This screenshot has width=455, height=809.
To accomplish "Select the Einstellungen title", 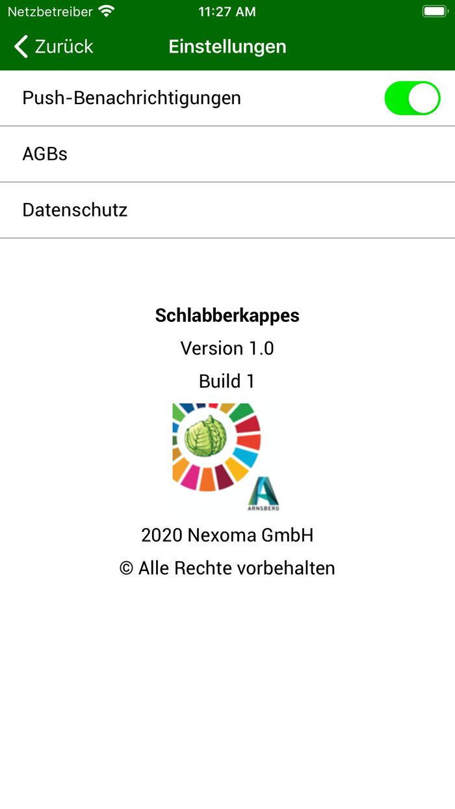I will pyautogui.click(x=227, y=46).
